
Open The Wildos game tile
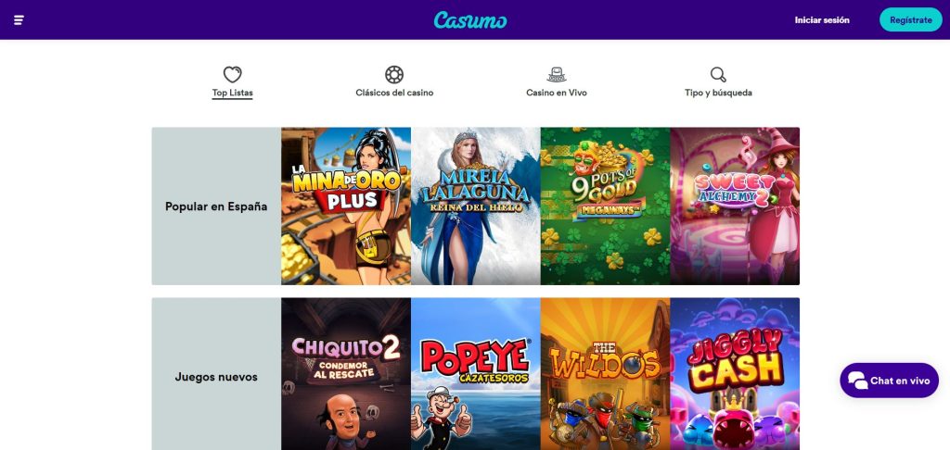click(605, 374)
